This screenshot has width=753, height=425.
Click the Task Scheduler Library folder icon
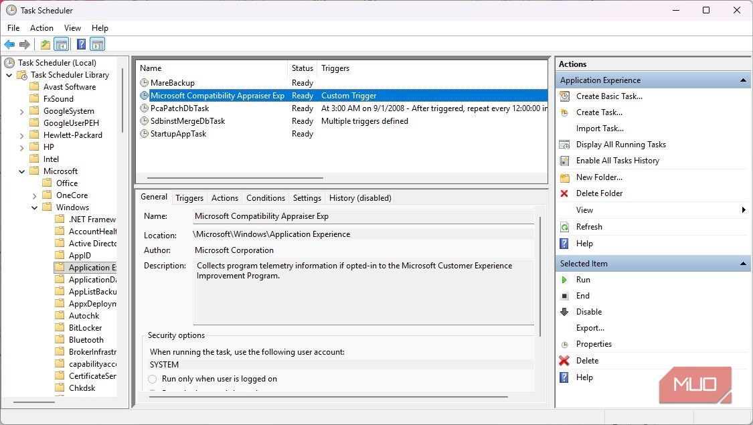pyautogui.click(x=22, y=75)
